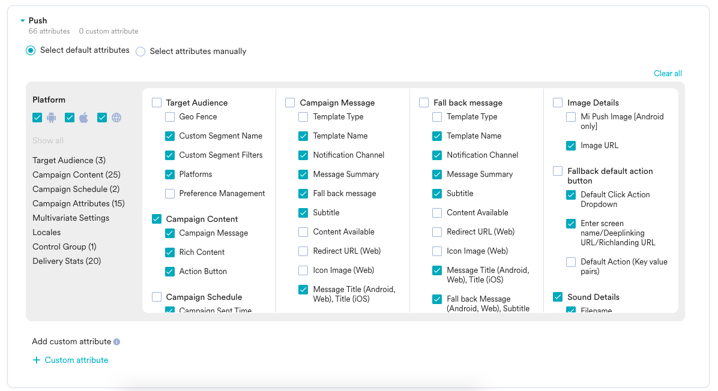Uncheck Image URL under Image Details
The height and width of the screenshot is (391, 718).
coord(571,146)
